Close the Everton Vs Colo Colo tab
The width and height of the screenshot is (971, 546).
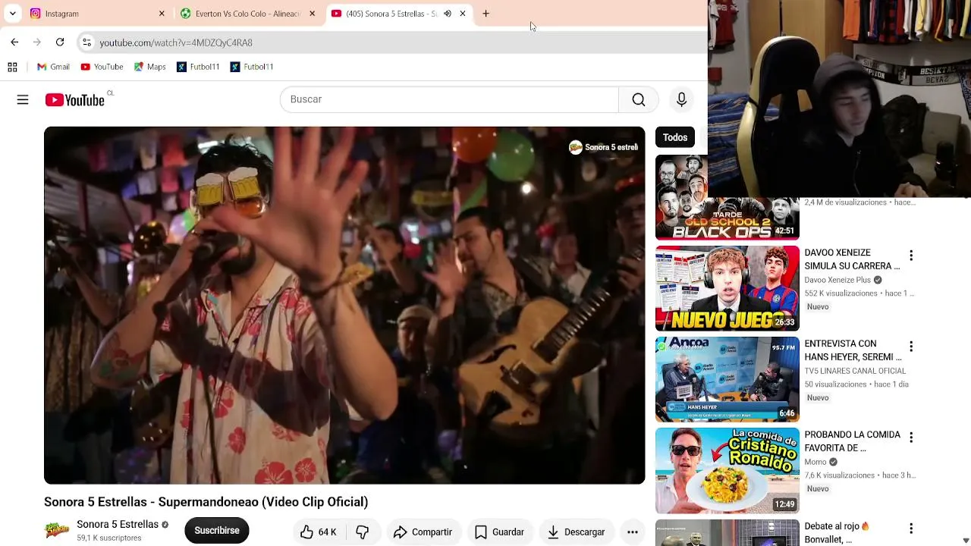312,14
